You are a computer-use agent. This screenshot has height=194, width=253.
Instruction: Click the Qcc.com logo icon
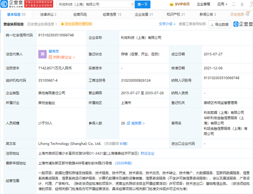coord(4,4)
